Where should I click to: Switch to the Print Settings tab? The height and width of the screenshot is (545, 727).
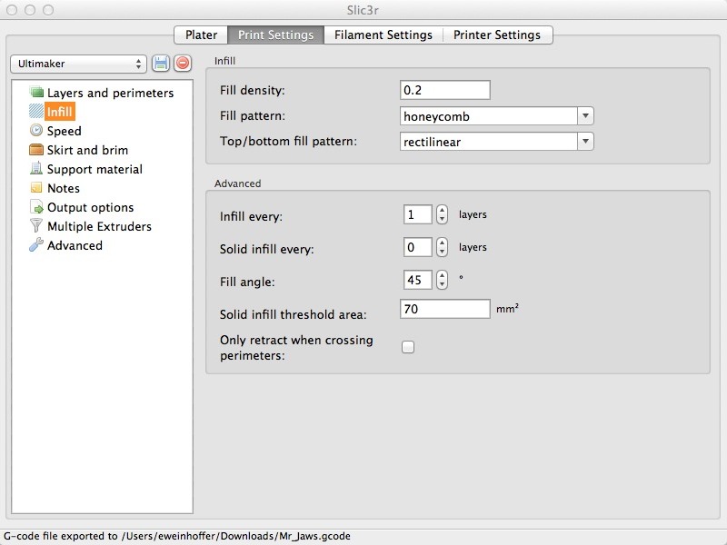276,35
